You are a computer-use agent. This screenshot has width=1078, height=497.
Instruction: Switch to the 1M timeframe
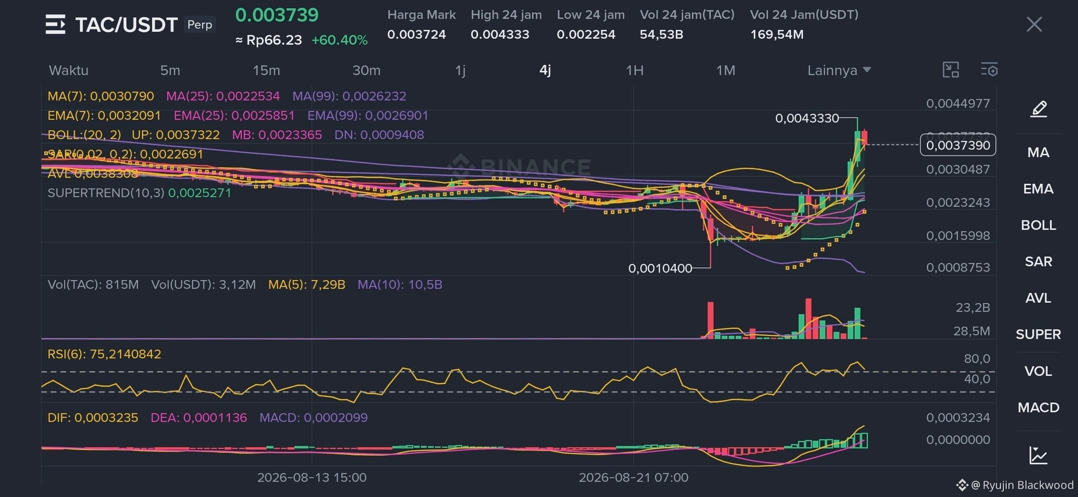click(726, 70)
